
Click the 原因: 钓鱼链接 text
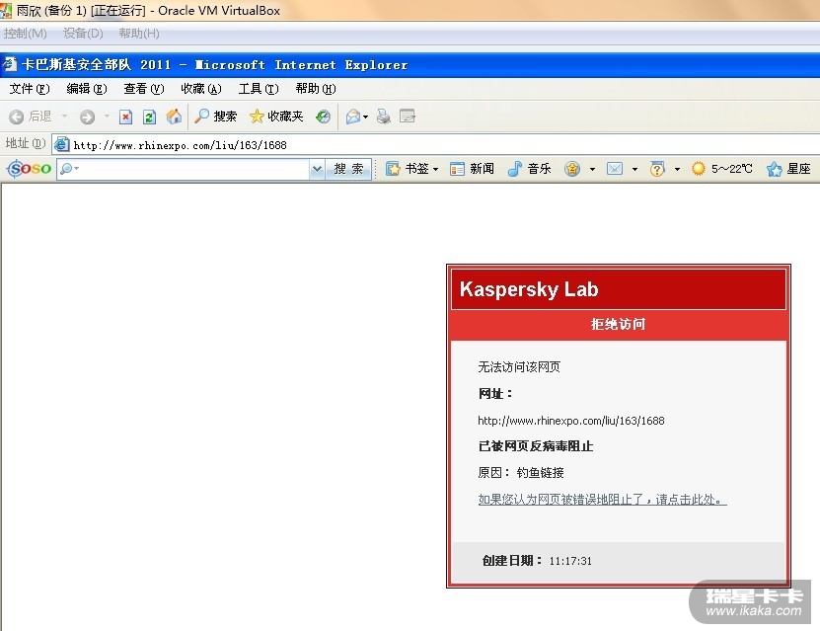coord(521,472)
